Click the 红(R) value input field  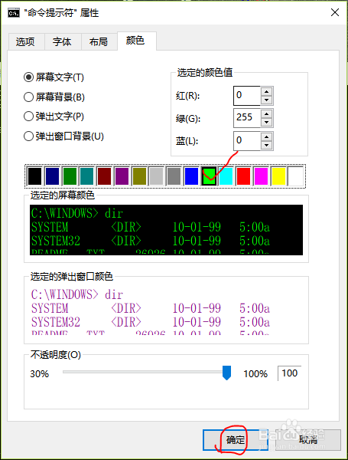click(x=247, y=95)
